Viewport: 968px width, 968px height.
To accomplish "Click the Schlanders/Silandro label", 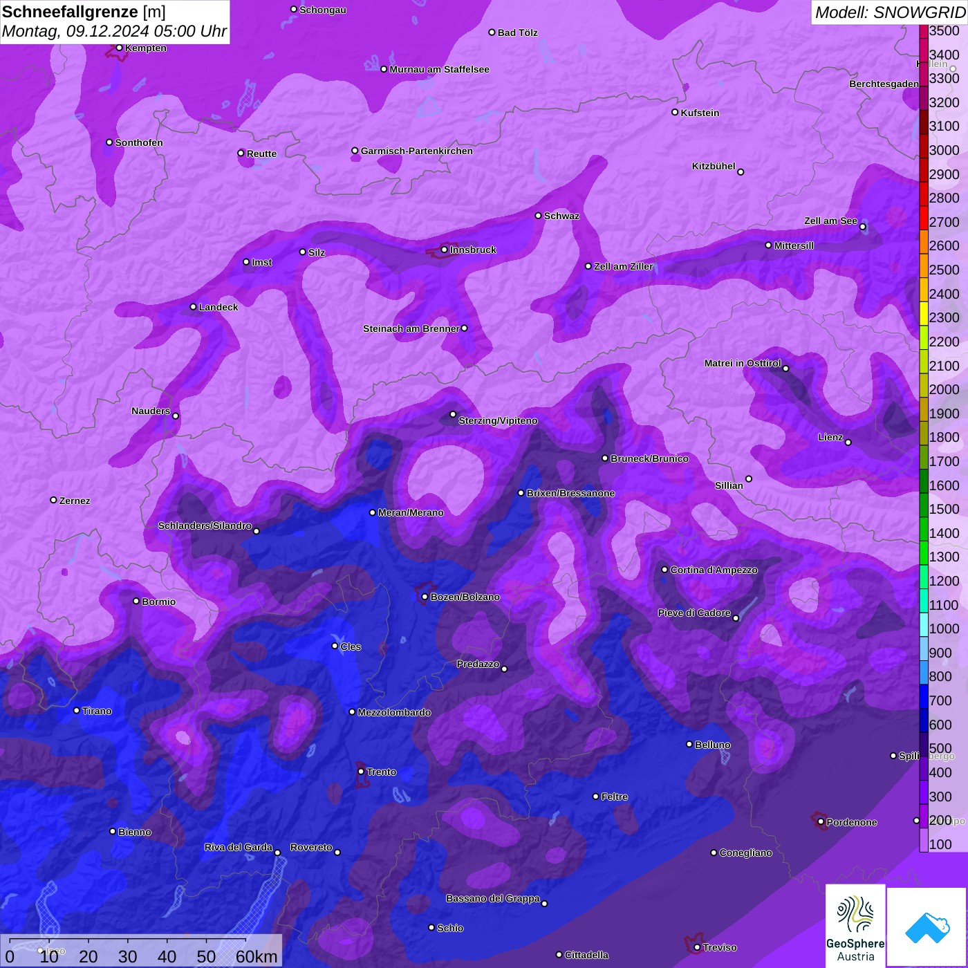I will (x=205, y=525).
